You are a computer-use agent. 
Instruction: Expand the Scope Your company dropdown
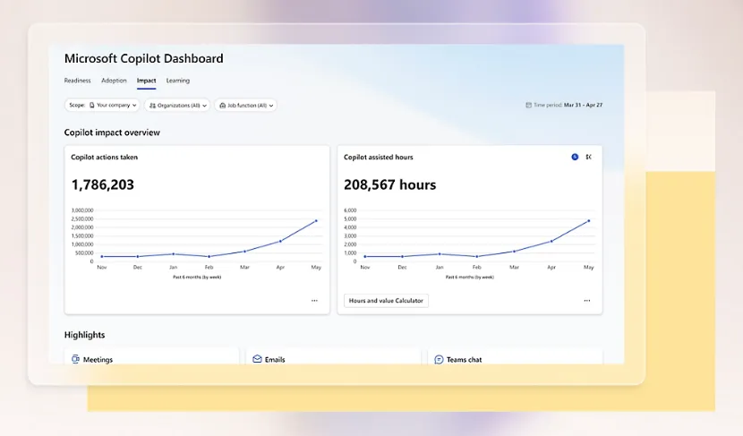point(102,106)
